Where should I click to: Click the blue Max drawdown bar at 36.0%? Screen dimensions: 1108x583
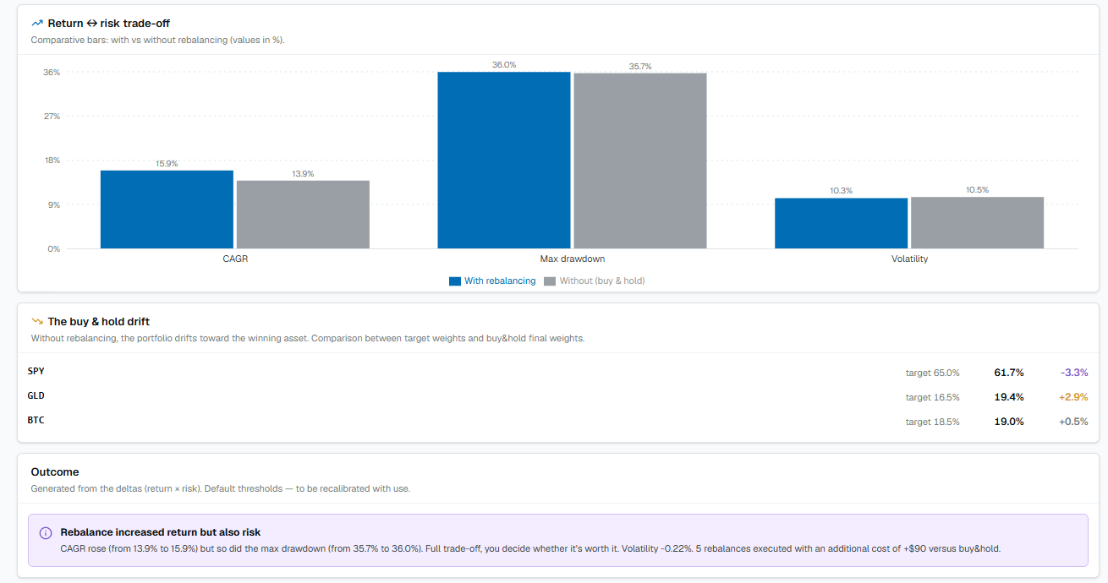504,161
